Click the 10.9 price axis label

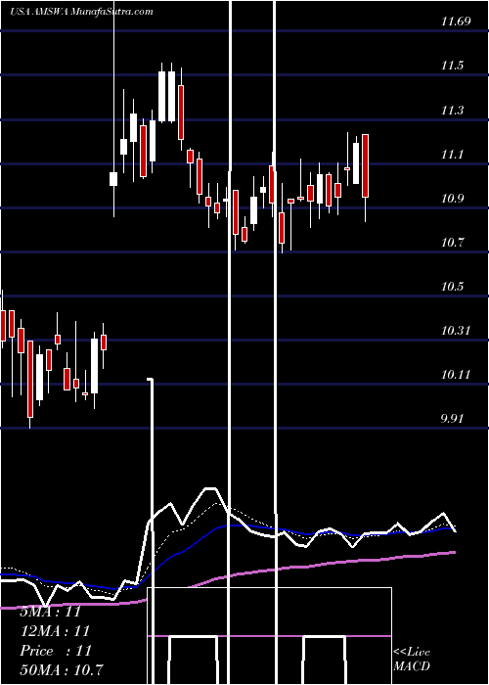click(452, 199)
